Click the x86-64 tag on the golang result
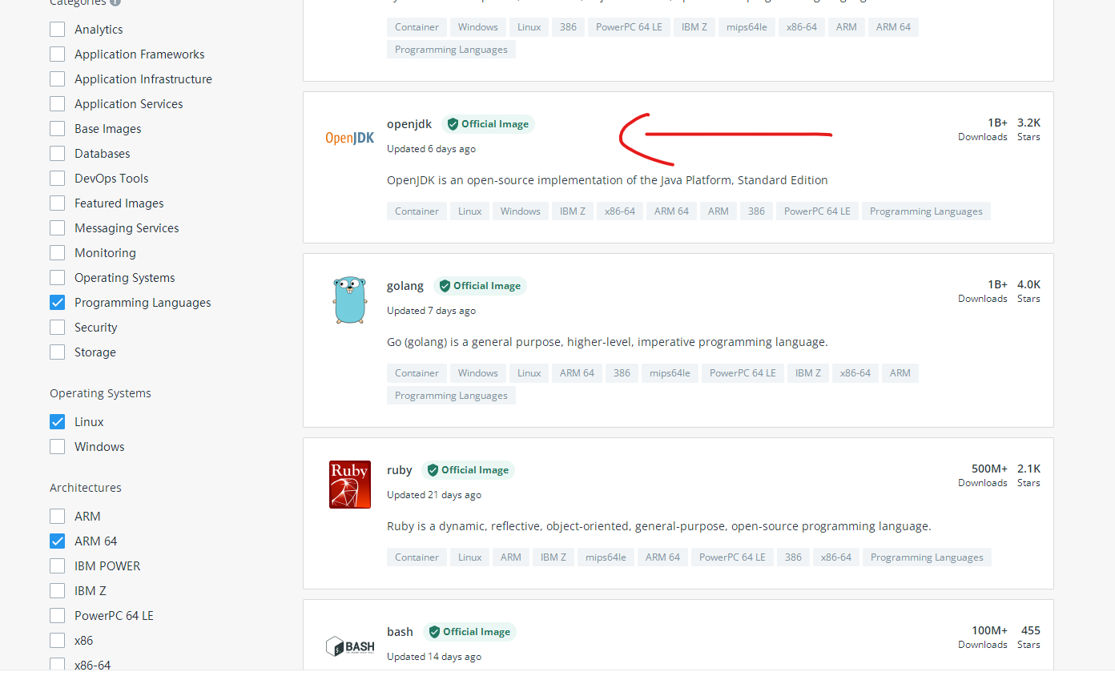The image size is (1115, 680). click(855, 372)
